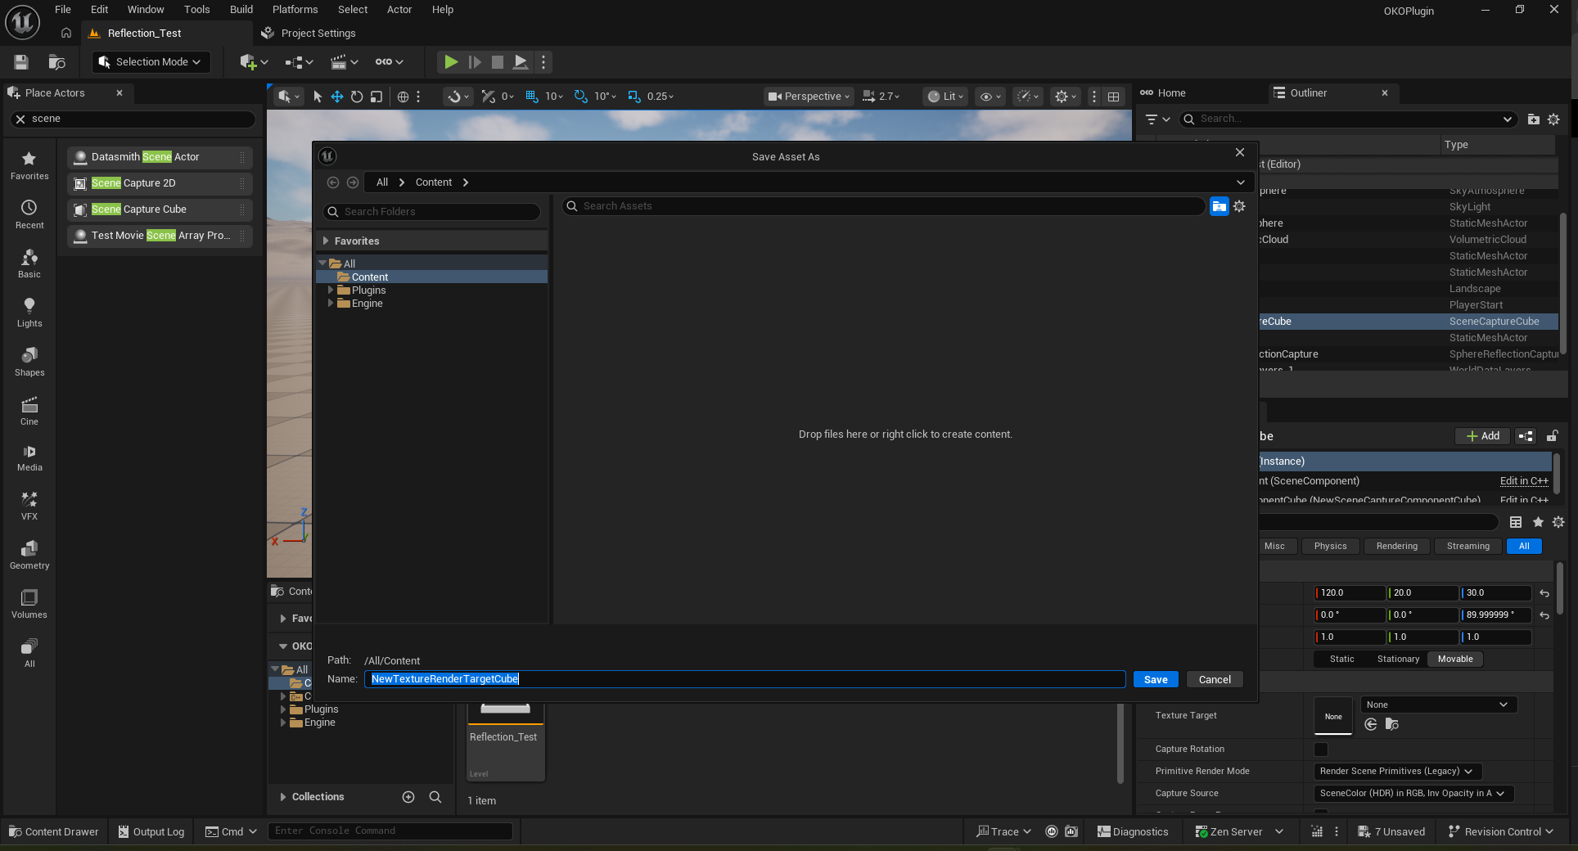Select the scale gizmo tool in viewport toolbar

pos(376,97)
